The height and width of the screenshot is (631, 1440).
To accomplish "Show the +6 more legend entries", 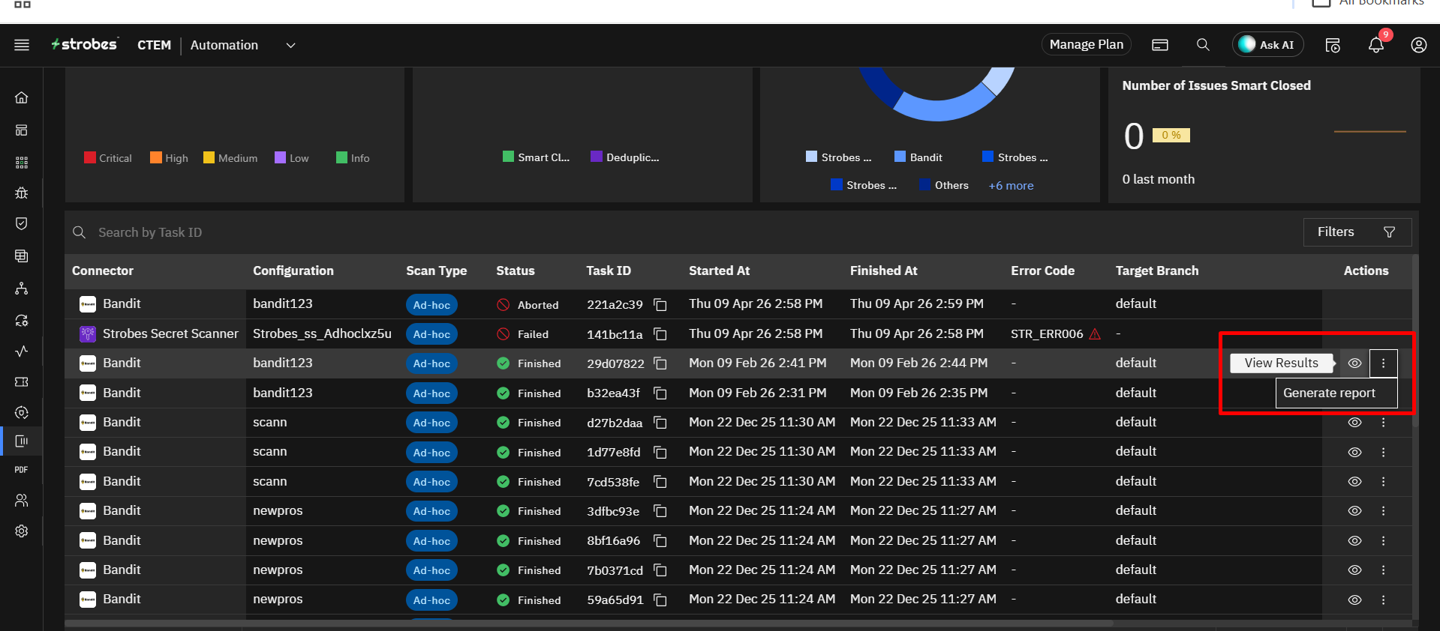I will point(1011,186).
